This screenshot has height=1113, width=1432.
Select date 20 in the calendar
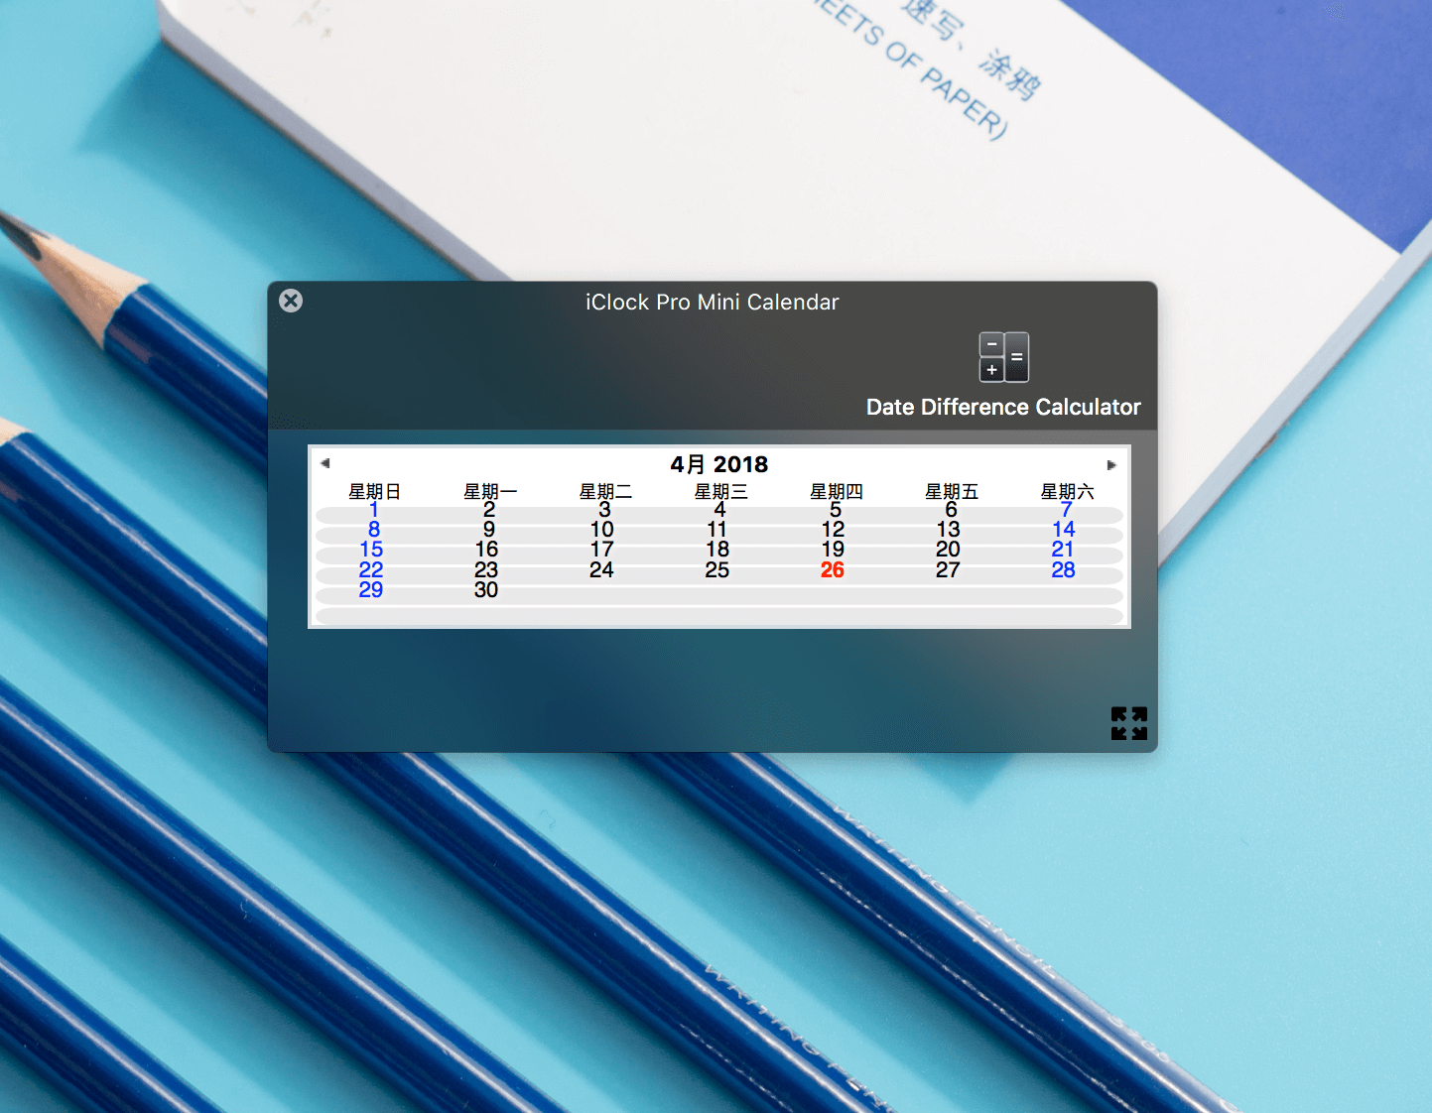pyautogui.click(x=949, y=550)
